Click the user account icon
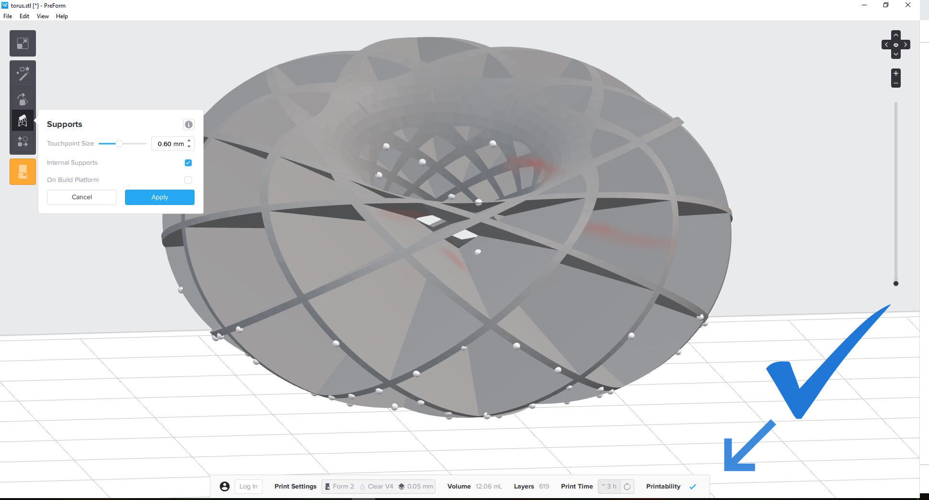 (224, 487)
